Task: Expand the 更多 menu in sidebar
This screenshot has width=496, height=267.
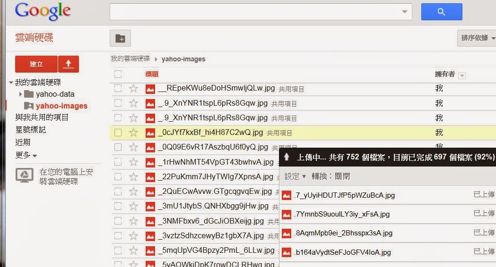Action: point(26,155)
